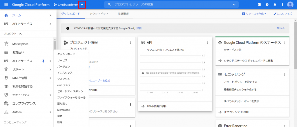The image size is (297, 127).
Task: Unpin API とサービス with the pin icon
Action: click(x=44, y=61)
